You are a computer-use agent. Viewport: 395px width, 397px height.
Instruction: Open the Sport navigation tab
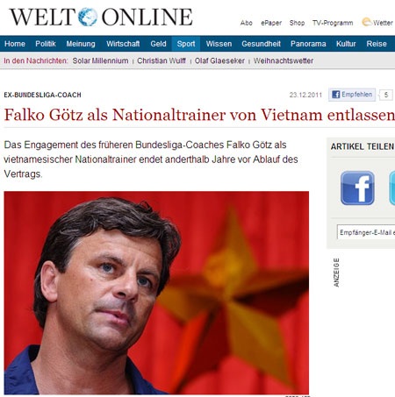click(186, 44)
